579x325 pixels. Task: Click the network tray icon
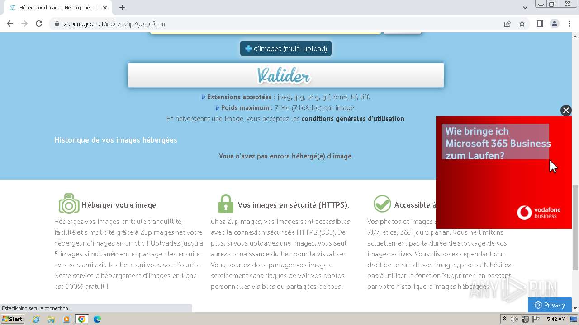tap(525, 319)
